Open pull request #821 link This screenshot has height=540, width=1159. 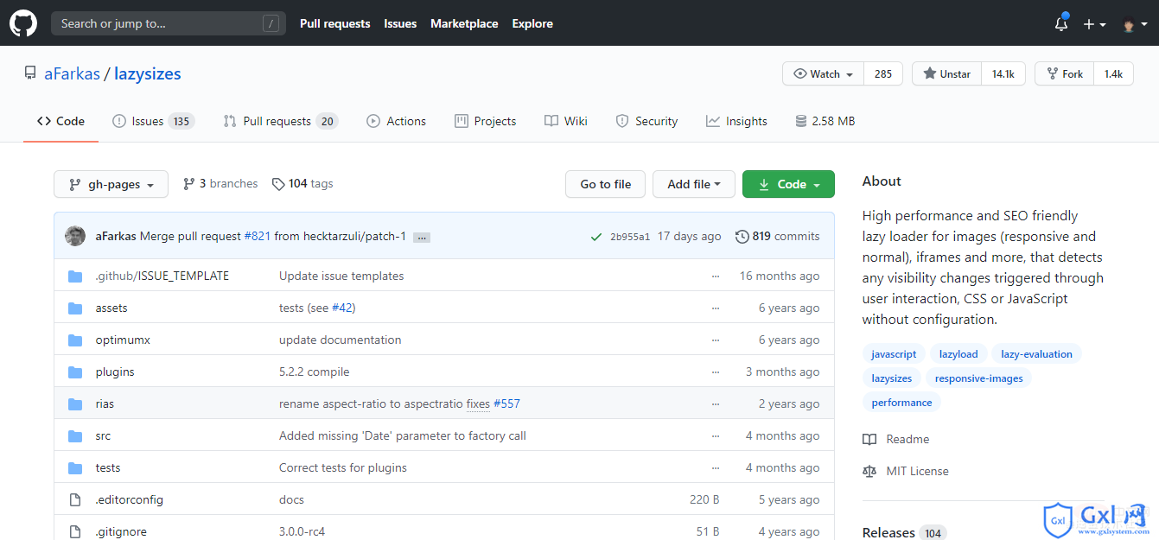pyautogui.click(x=258, y=236)
